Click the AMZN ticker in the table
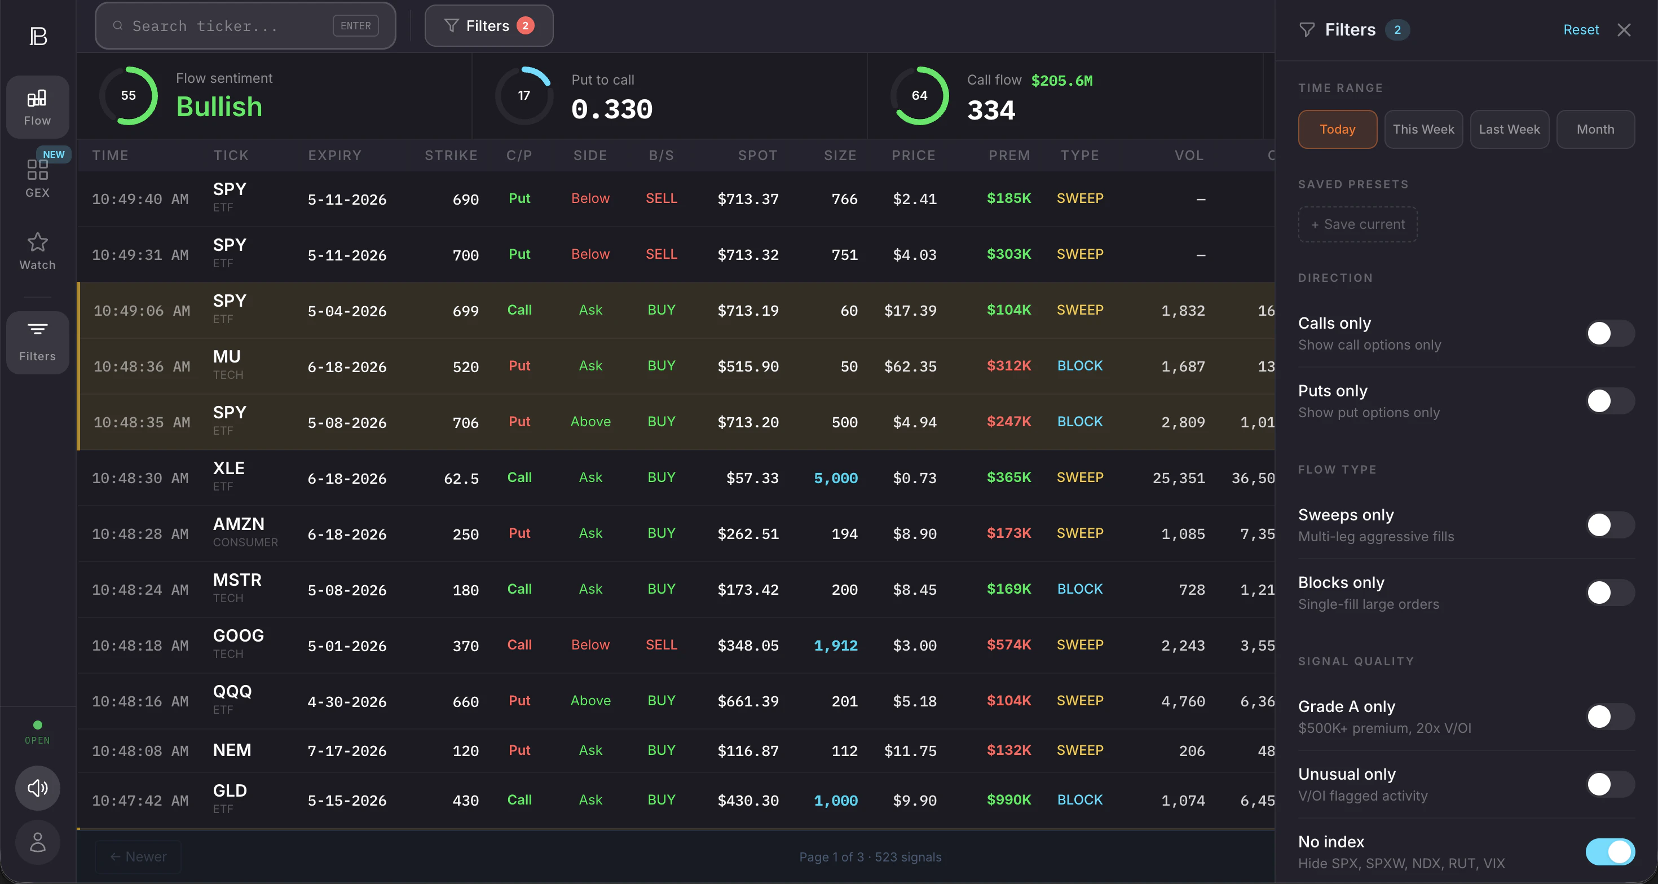The height and width of the screenshot is (884, 1658). [x=239, y=524]
